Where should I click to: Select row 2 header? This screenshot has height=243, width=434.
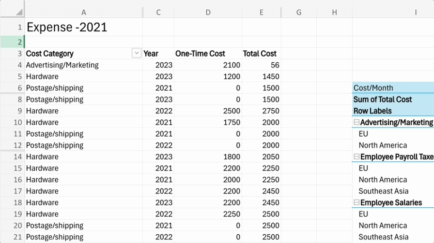[x=12, y=42]
